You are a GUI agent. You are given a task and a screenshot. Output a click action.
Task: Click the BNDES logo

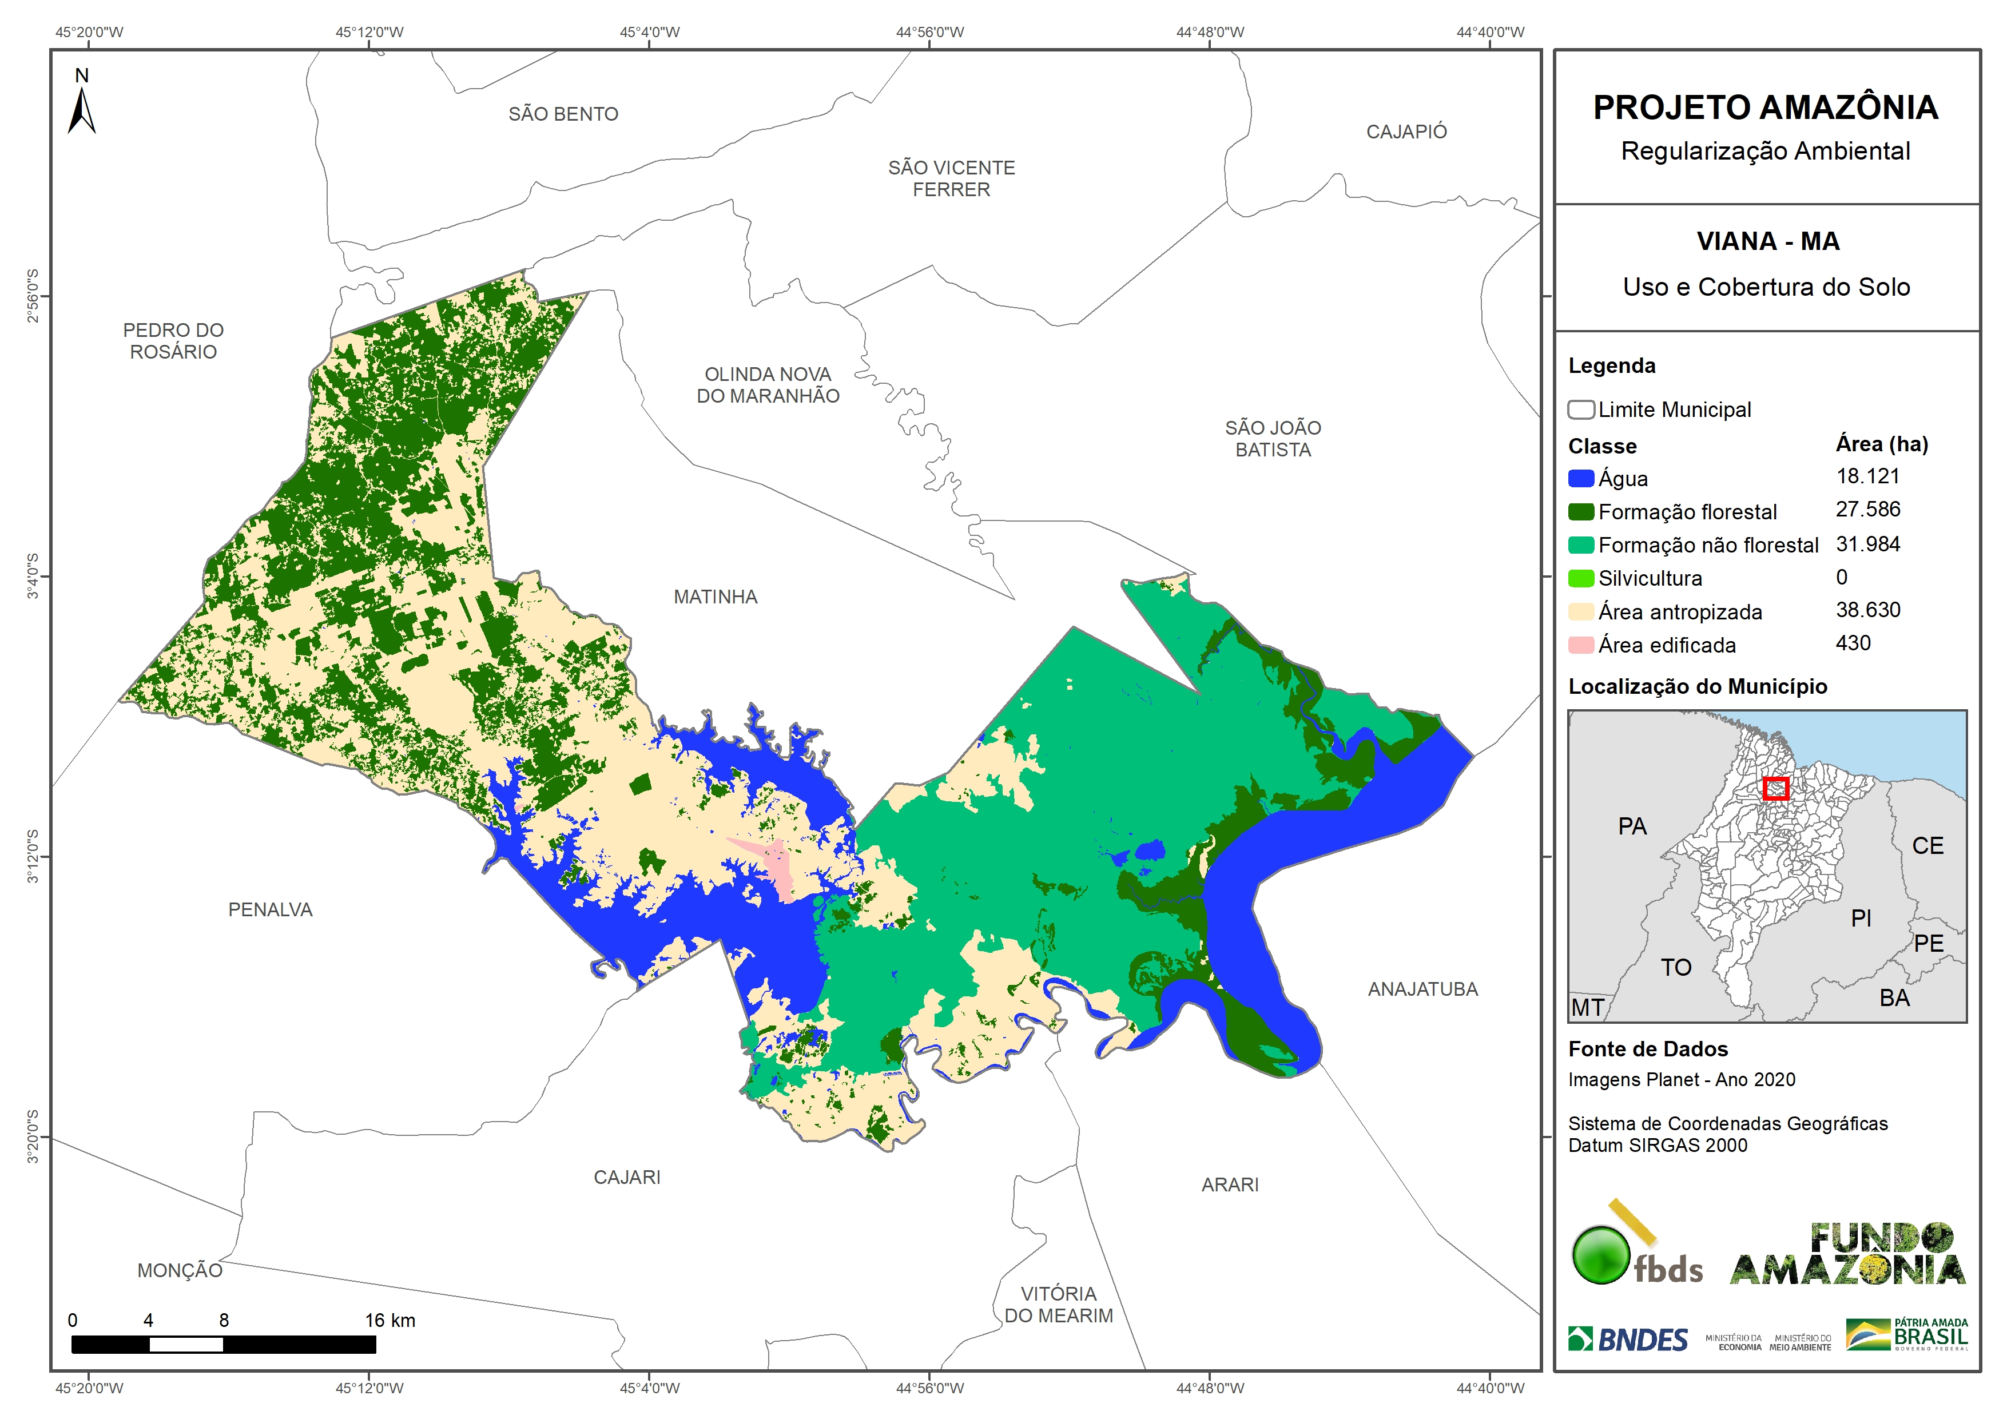1628,1339
